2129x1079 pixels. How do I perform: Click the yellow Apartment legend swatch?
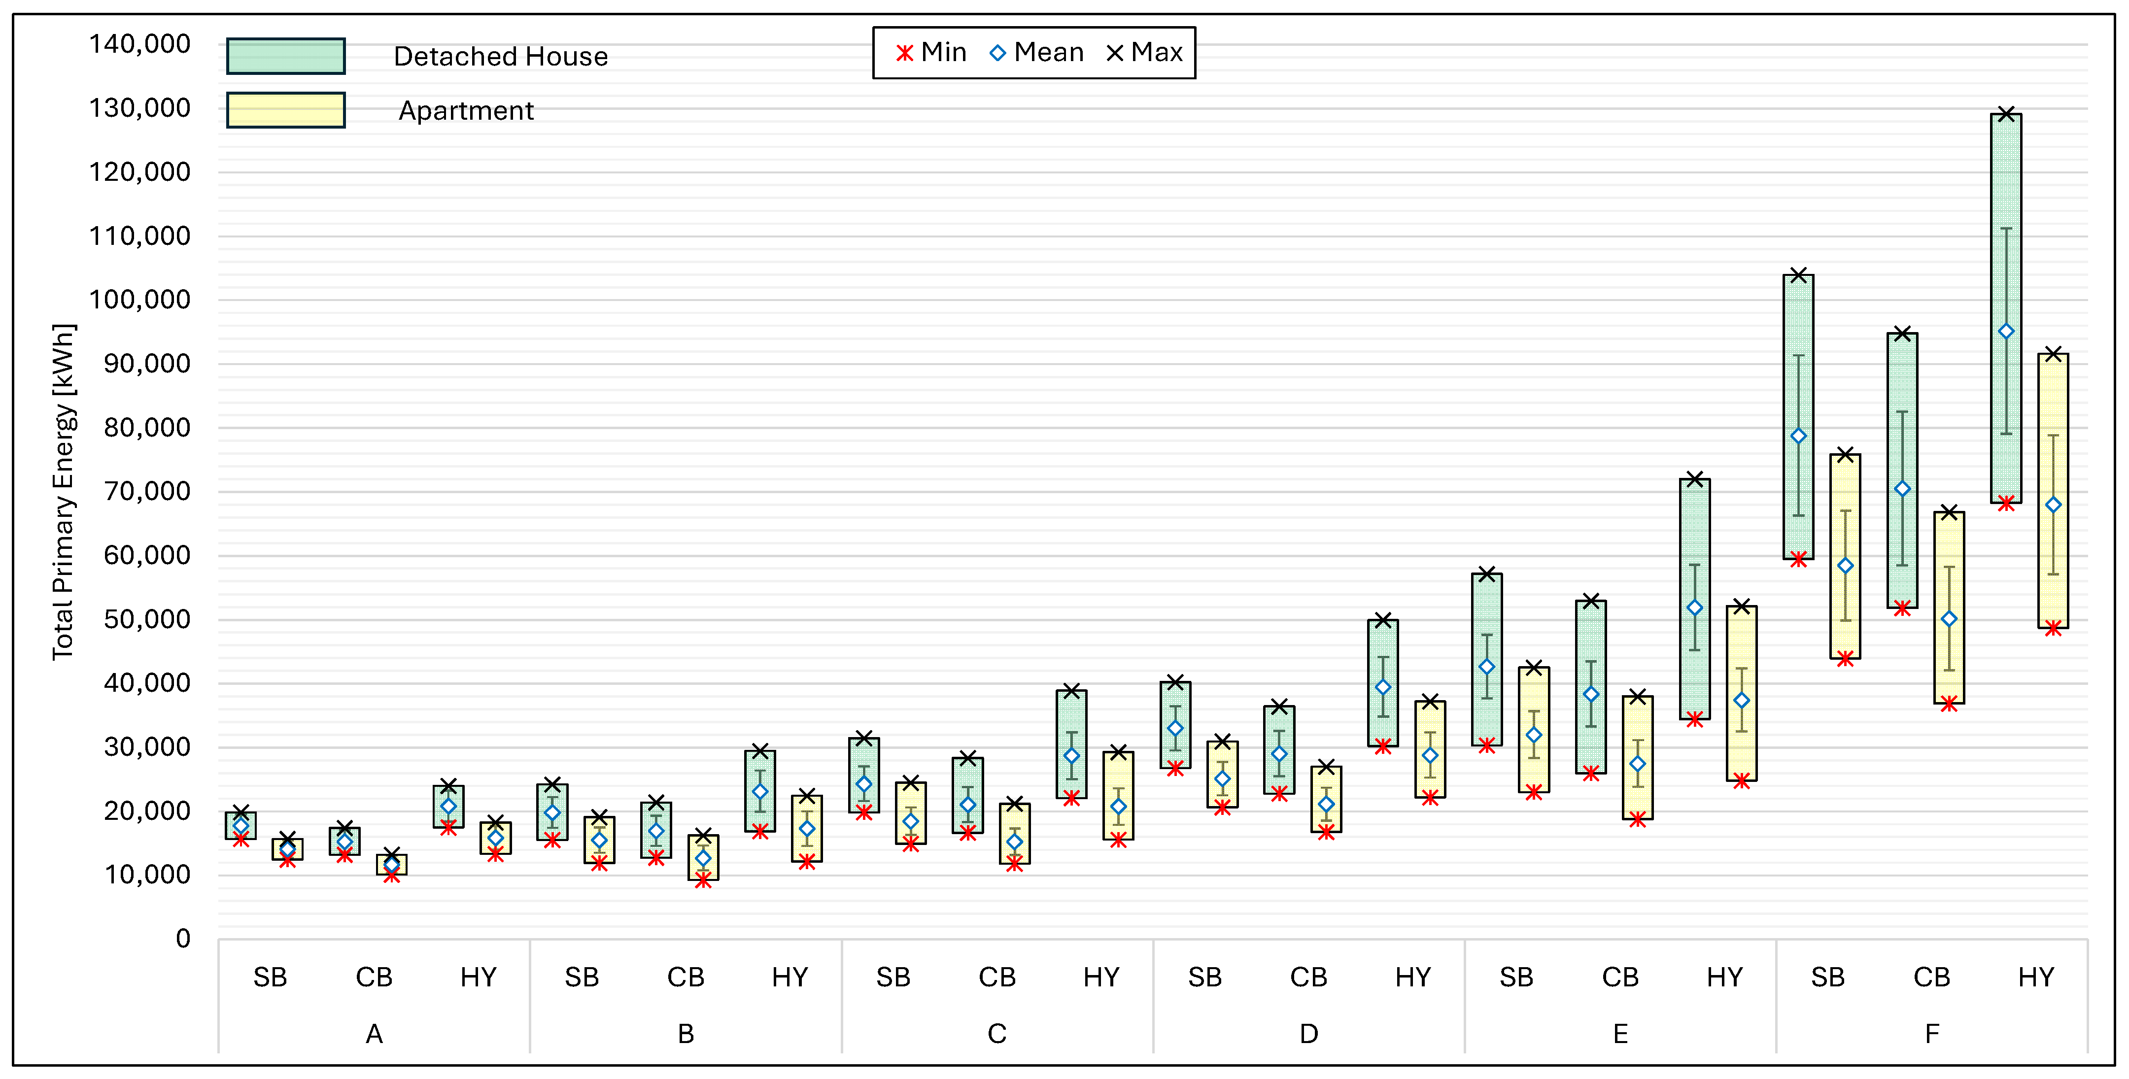pyautogui.click(x=286, y=110)
